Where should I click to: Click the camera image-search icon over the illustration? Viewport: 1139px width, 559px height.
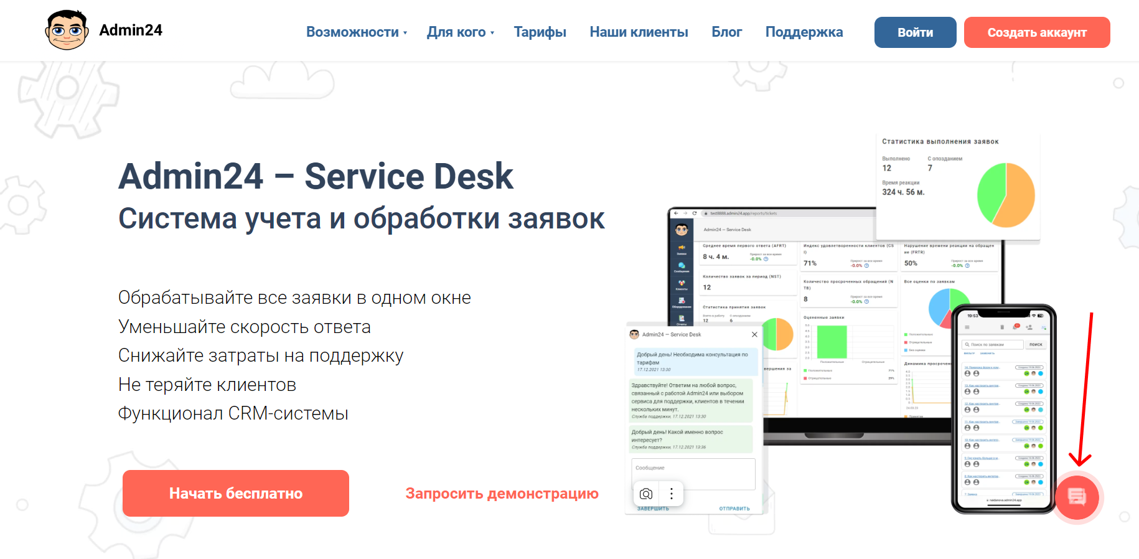coord(646,494)
